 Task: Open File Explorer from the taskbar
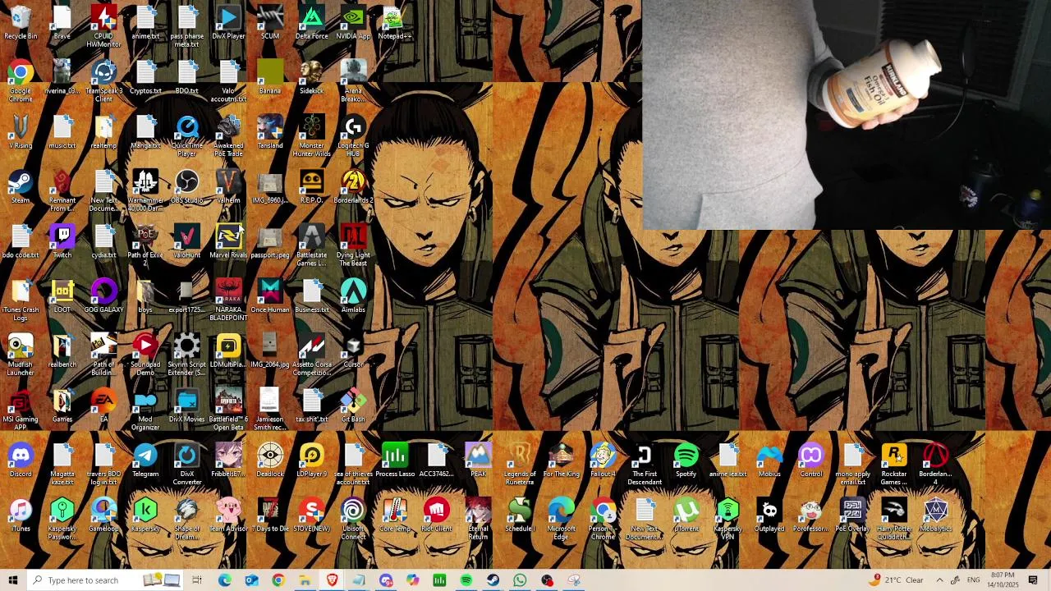click(305, 580)
